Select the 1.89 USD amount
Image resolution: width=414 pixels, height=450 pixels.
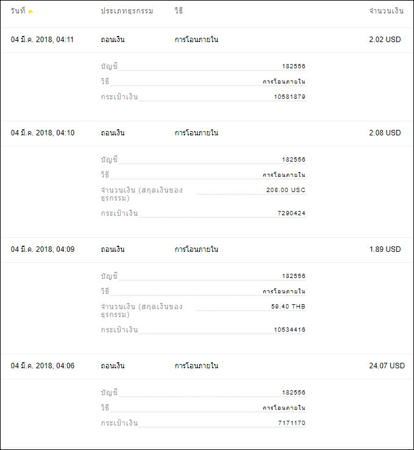(385, 249)
